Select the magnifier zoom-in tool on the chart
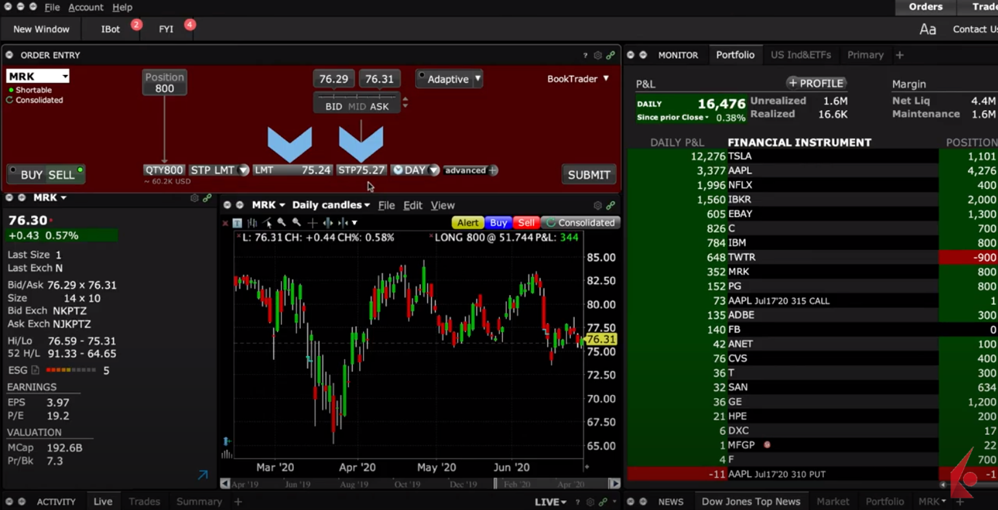Screen dimensions: 998x510 tap(282, 223)
